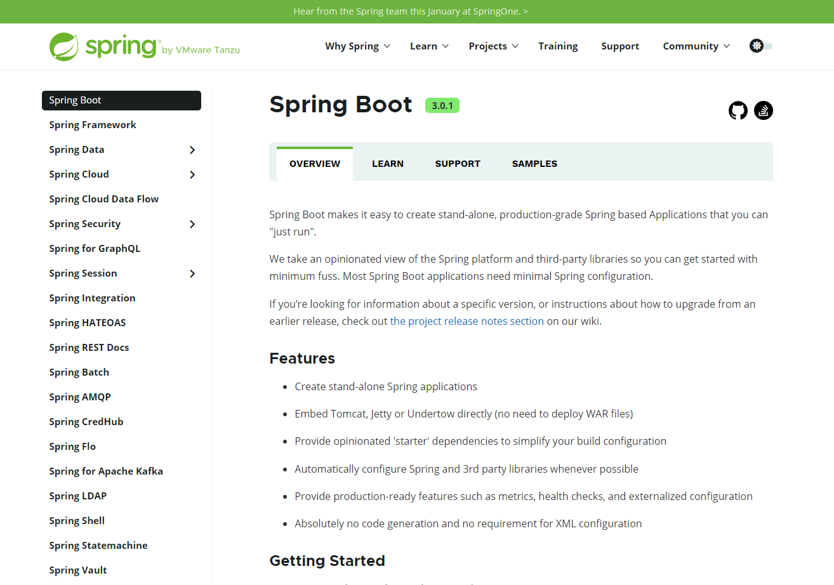Switch to the LEARN tab
The height and width of the screenshot is (585, 834).
click(x=388, y=164)
